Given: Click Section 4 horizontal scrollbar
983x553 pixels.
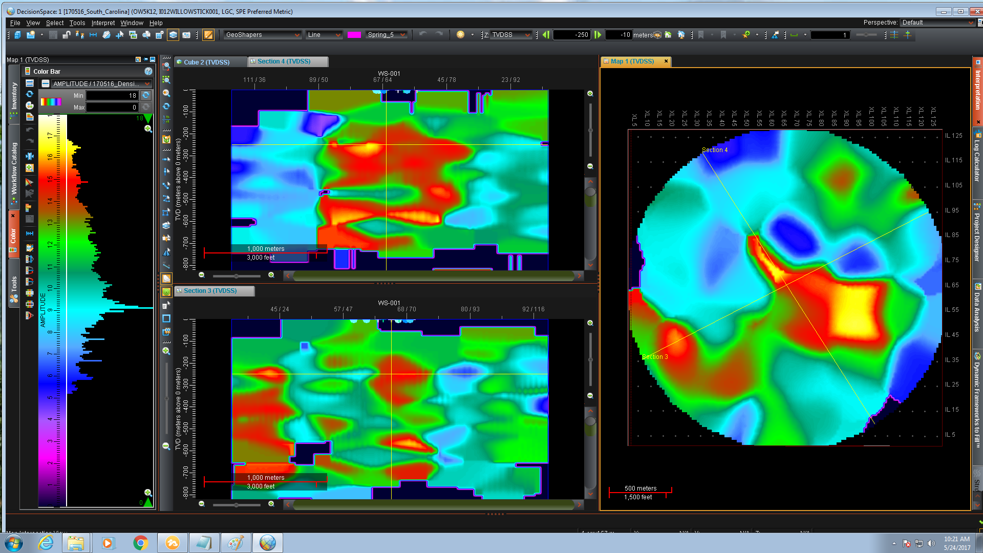Looking at the screenshot, I should coord(433,276).
